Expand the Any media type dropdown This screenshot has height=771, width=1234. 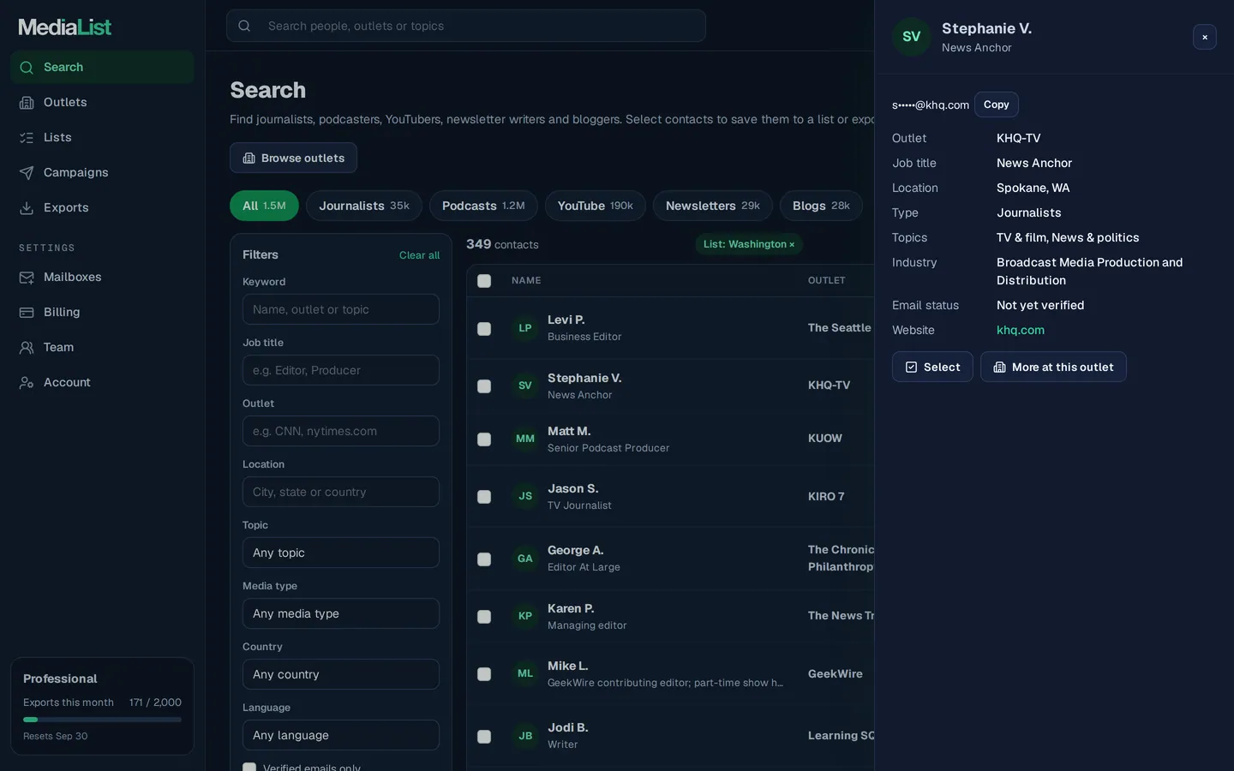pos(341,613)
